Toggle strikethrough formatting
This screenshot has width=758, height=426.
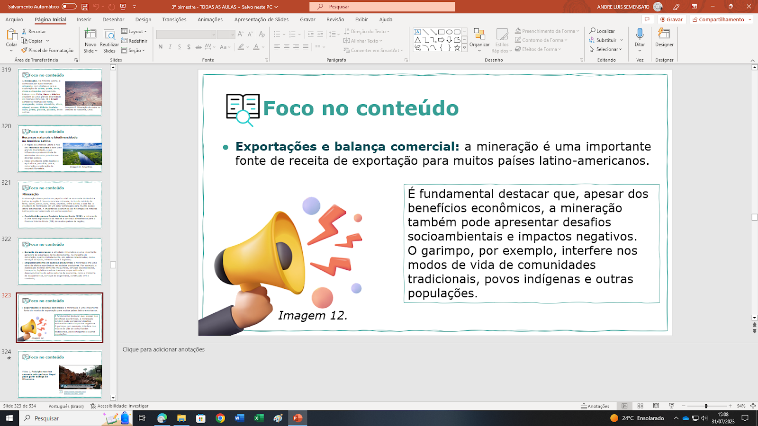[199, 47]
